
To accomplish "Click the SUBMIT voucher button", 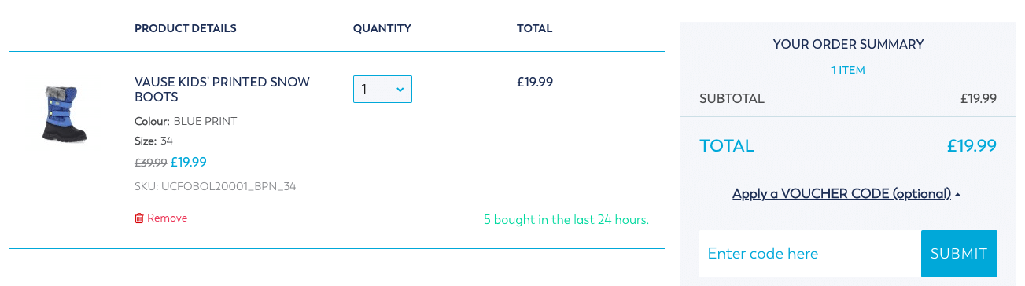I will click(x=959, y=254).
